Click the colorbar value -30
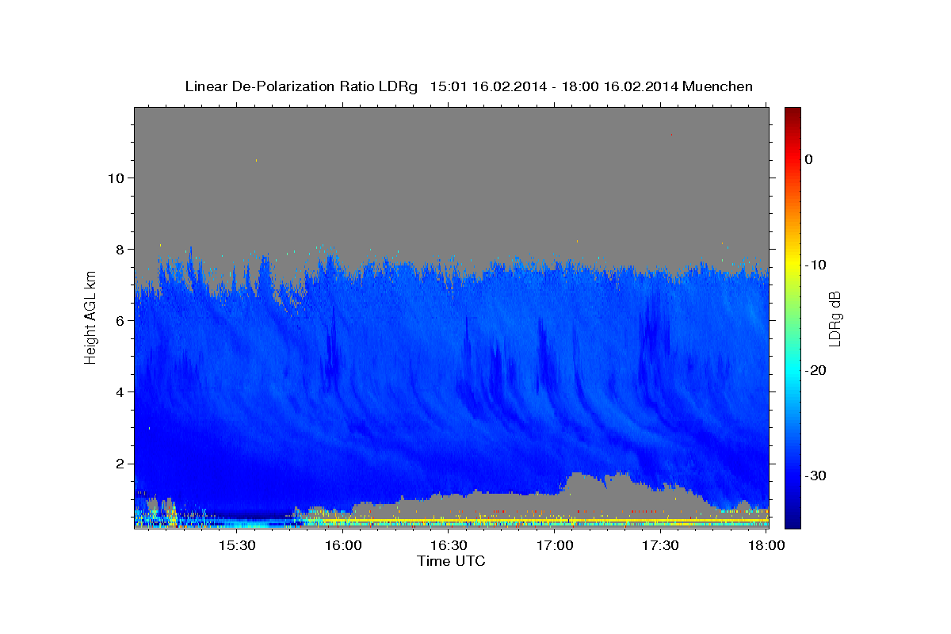The image size is (951, 634). click(x=816, y=475)
